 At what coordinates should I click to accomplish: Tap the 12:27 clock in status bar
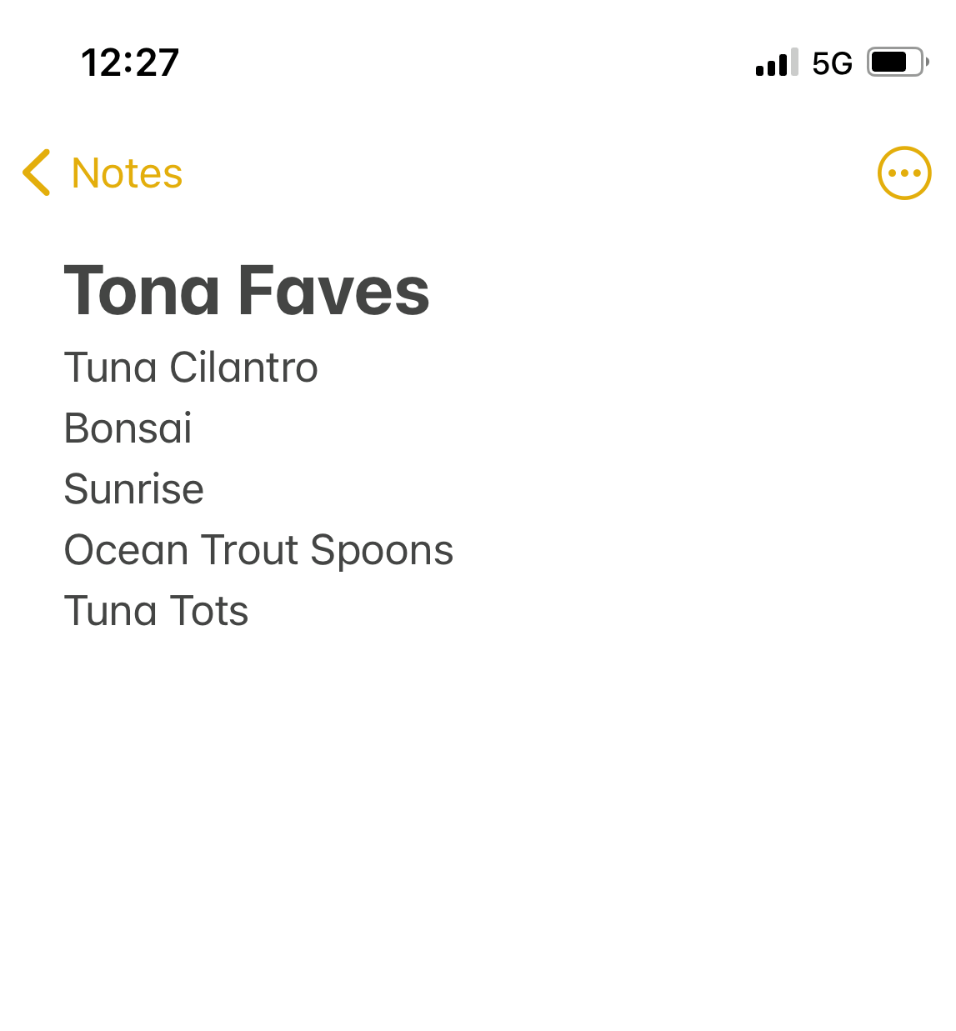pyautogui.click(x=130, y=63)
